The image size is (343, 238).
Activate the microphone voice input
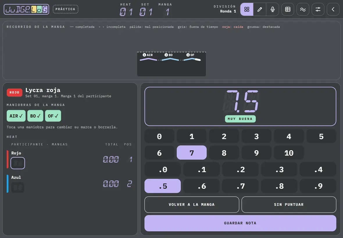[x=273, y=9]
